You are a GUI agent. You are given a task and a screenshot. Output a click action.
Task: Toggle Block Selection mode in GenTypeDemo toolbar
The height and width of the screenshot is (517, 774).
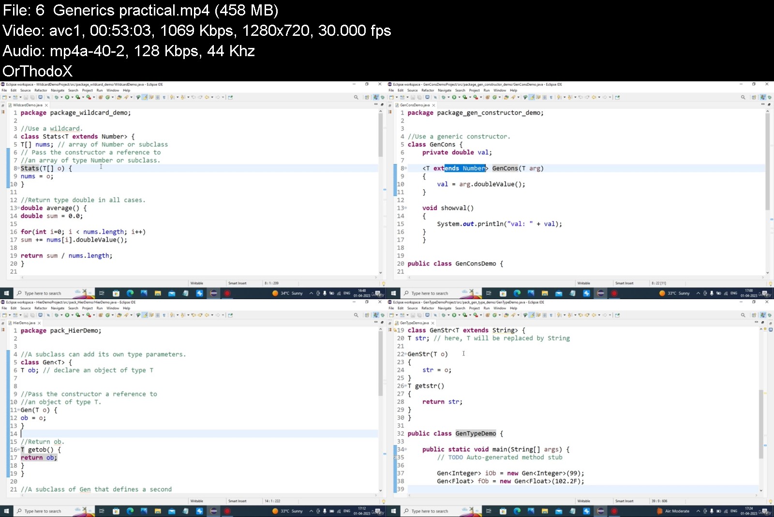click(544, 315)
